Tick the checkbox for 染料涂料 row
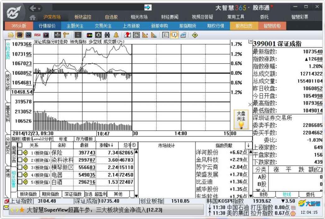 coord(20,160)
